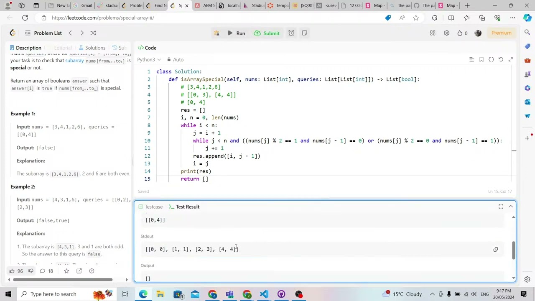Click the LeetCode logo icon
The height and width of the screenshot is (301, 535).
coord(13,33)
